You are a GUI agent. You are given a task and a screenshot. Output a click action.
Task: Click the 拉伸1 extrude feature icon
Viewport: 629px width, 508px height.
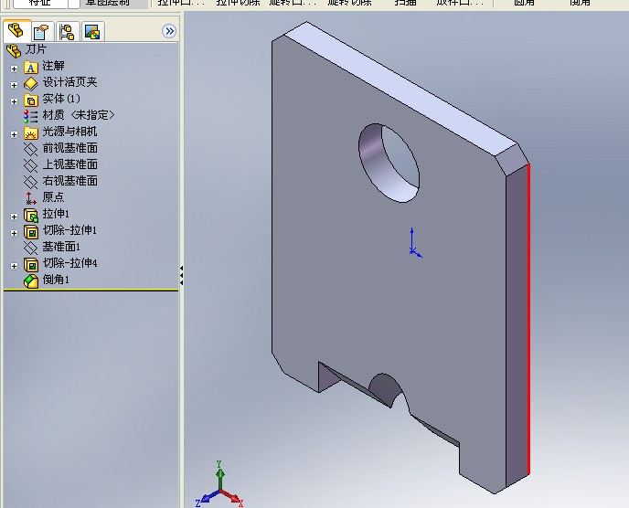[31, 216]
